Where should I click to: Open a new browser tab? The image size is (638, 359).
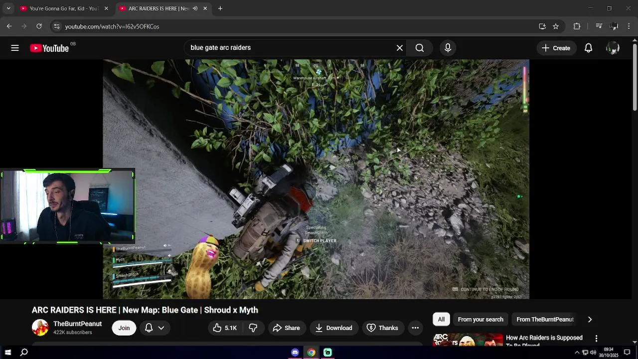pyautogui.click(x=220, y=8)
